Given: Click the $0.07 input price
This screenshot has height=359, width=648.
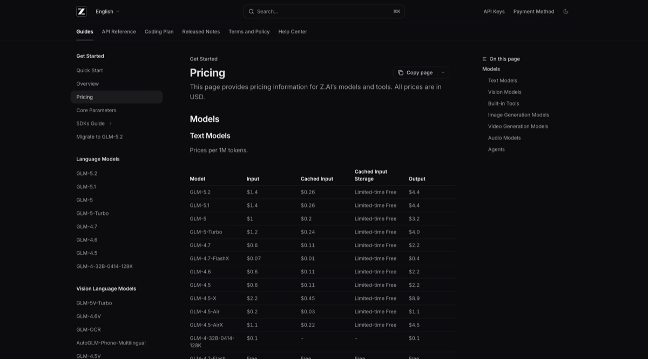Looking at the screenshot, I should tap(254, 259).
